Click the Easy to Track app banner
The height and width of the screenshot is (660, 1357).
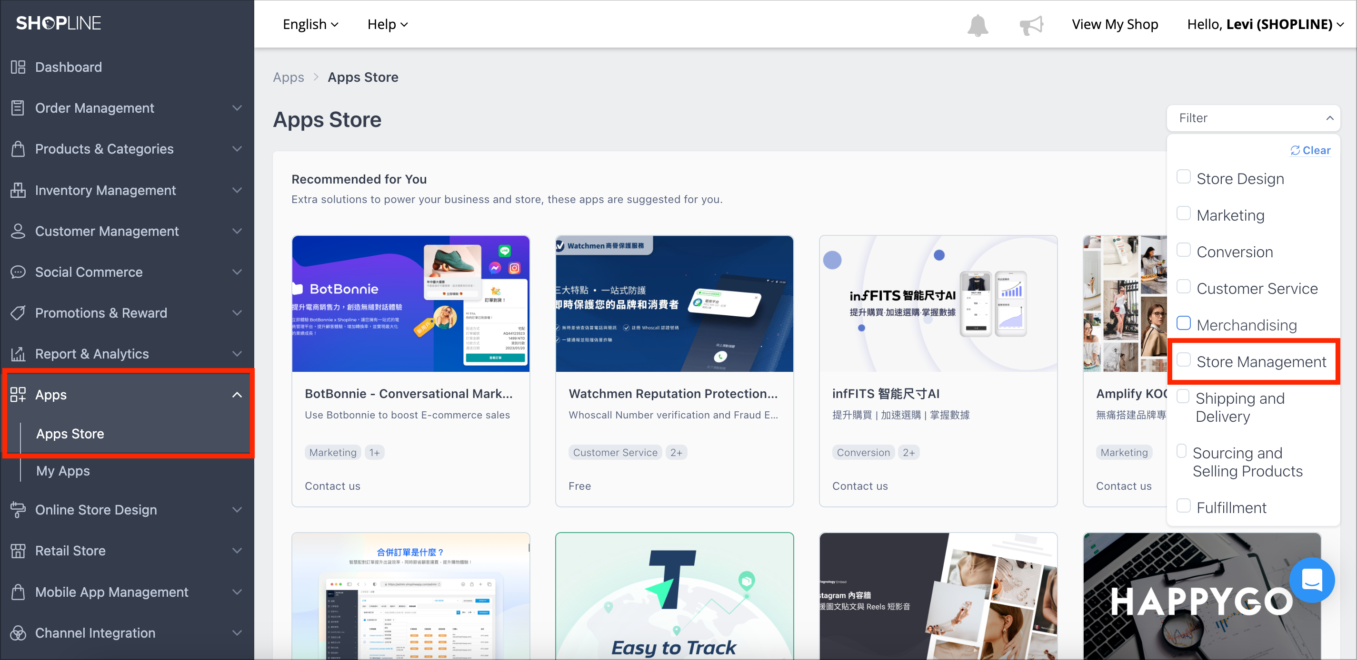pyautogui.click(x=674, y=596)
